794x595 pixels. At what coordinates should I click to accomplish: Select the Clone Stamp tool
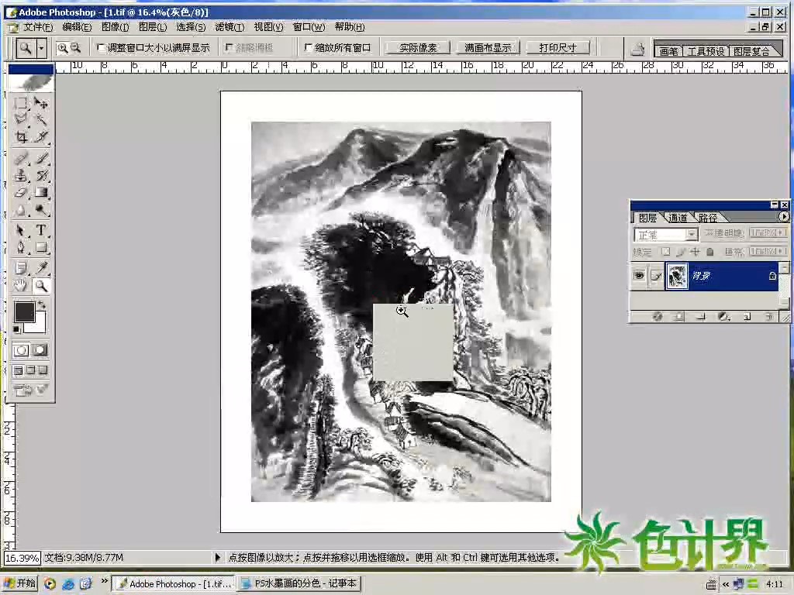[22, 174]
